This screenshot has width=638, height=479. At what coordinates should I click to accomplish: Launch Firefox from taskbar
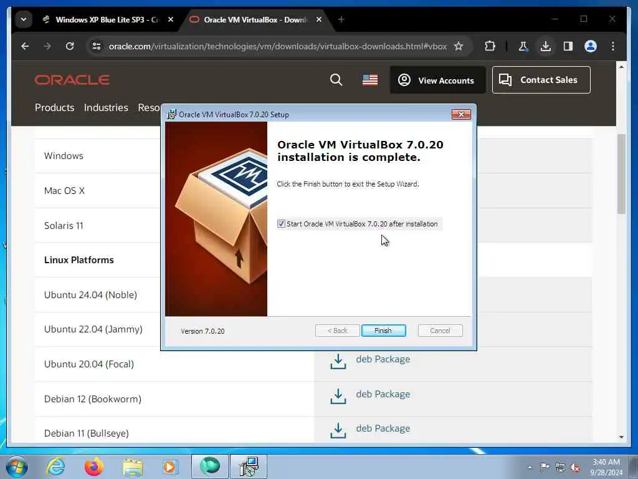[94, 467]
